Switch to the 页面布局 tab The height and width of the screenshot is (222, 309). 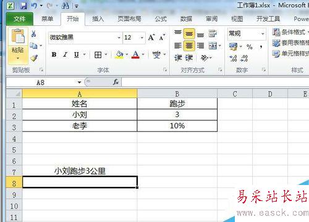pyautogui.click(x=129, y=19)
